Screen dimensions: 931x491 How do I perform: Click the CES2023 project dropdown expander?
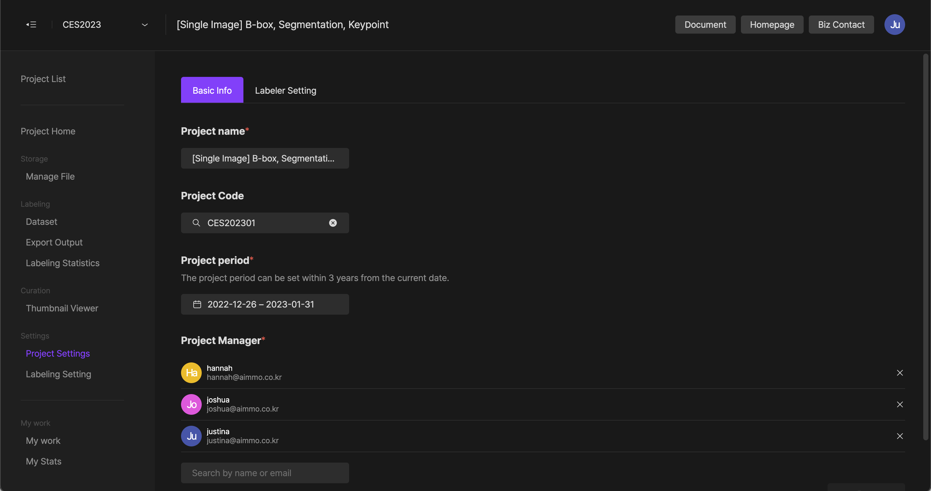pos(144,25)
